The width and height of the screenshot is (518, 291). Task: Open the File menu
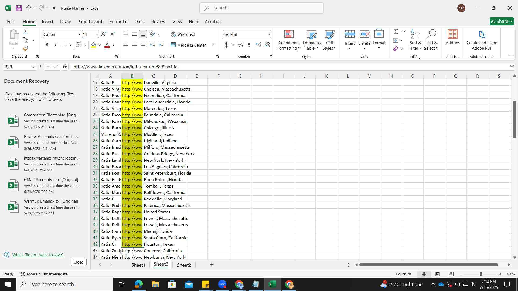click(10, 22)
